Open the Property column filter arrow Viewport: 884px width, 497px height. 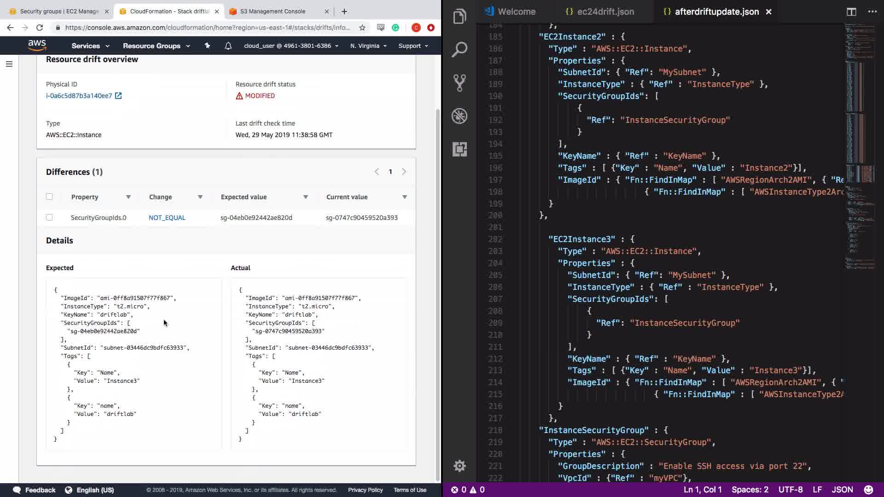point(128,197)
